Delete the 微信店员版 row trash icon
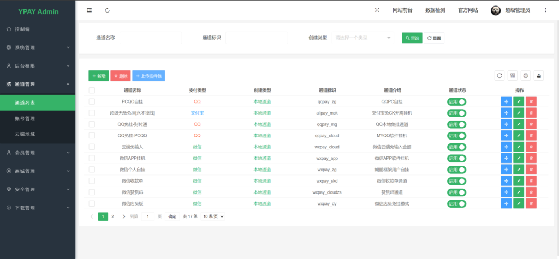 (x=531, y=204)
